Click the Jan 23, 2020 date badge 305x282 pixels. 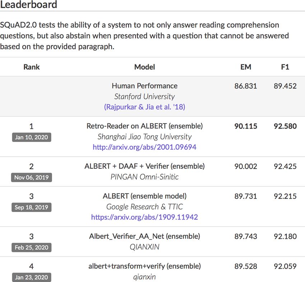(x=32, y=277)
